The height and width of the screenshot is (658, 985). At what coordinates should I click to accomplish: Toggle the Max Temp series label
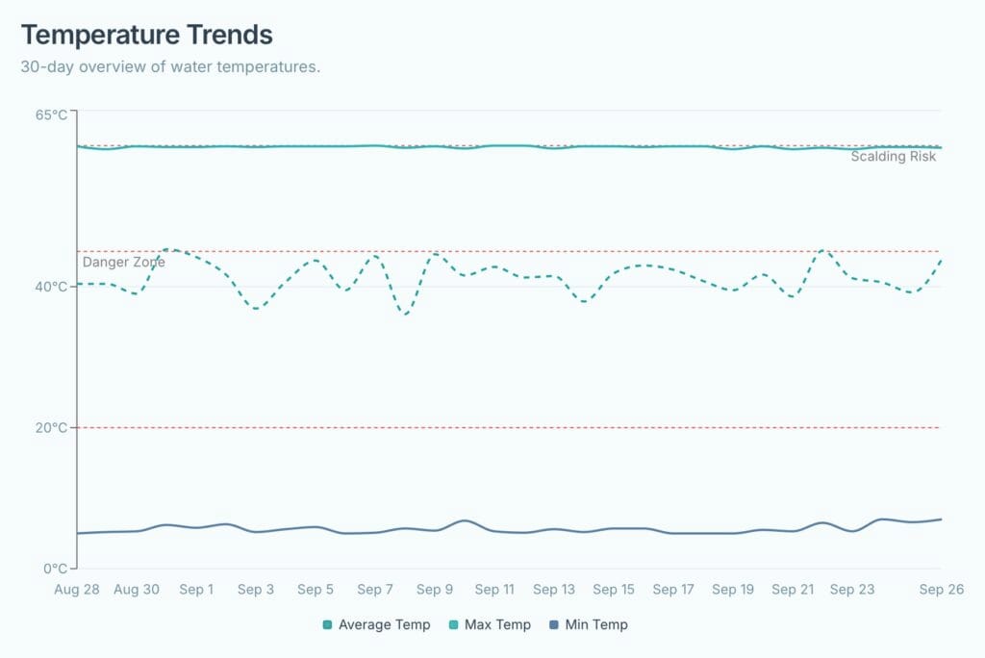497,625
